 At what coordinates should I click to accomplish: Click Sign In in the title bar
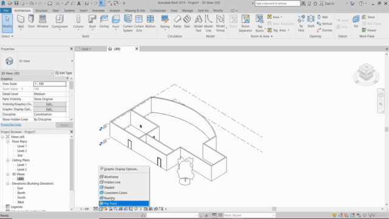tap(327, 4)
